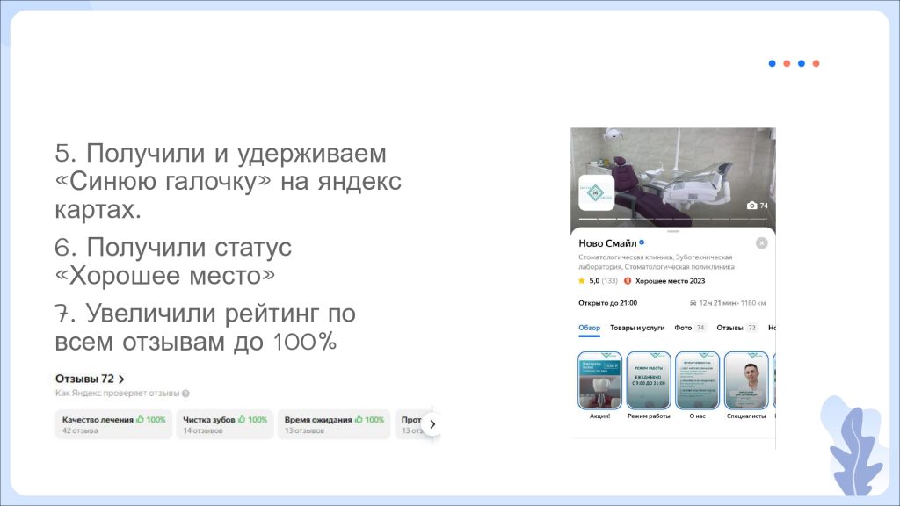900x506 pixels.
Task: Click the blue verified checkmark next to Ново Смайл
Action: (x=642, y=242)
